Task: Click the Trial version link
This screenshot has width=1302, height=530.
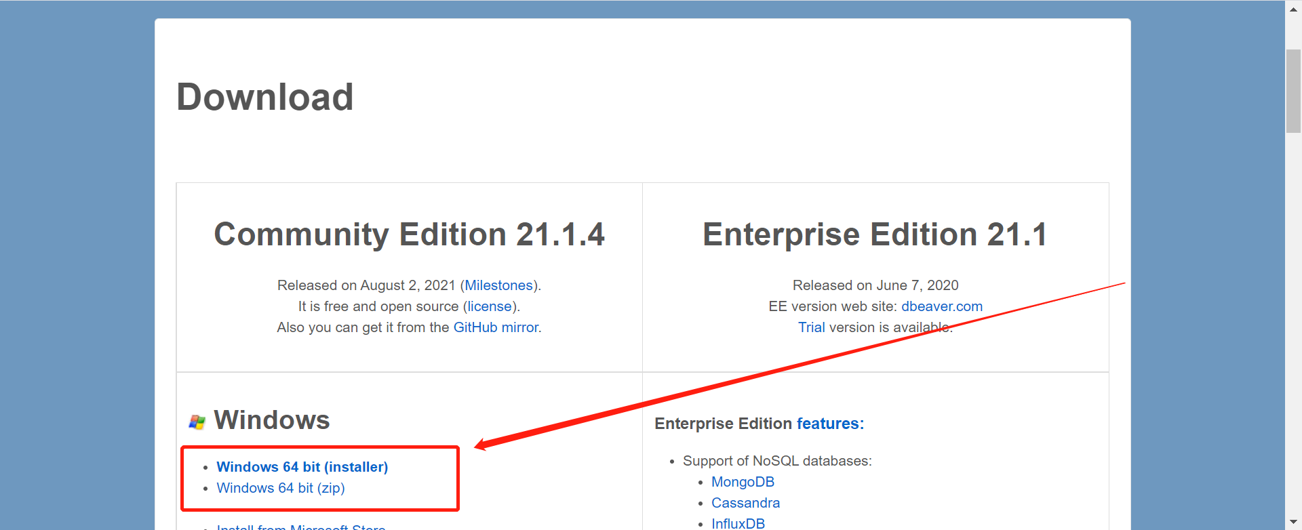Action: [x=811, y=327]
